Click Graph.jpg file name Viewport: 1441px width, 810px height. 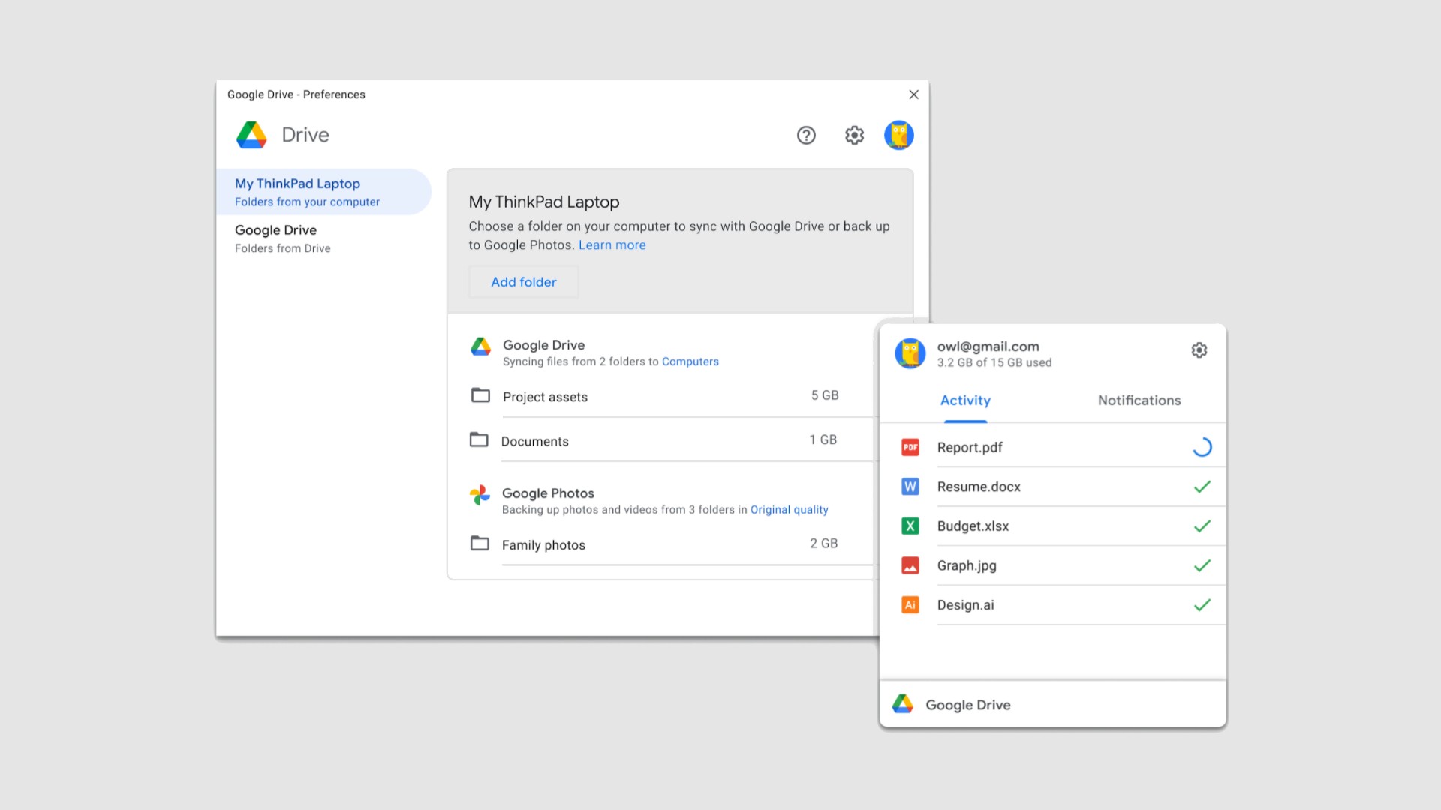click(x=967, y=566)
